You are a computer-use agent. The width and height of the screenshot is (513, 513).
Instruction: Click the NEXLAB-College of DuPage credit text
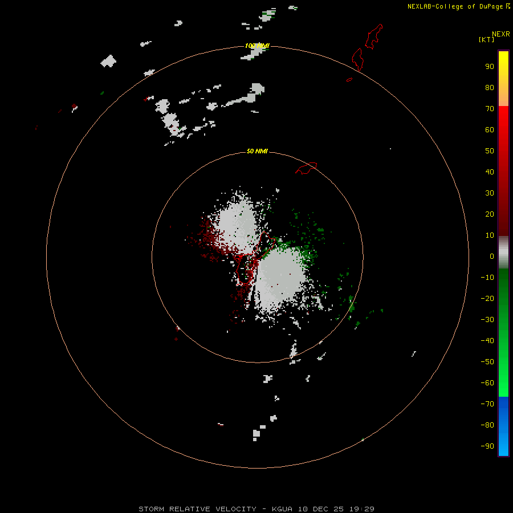[459, 6]
